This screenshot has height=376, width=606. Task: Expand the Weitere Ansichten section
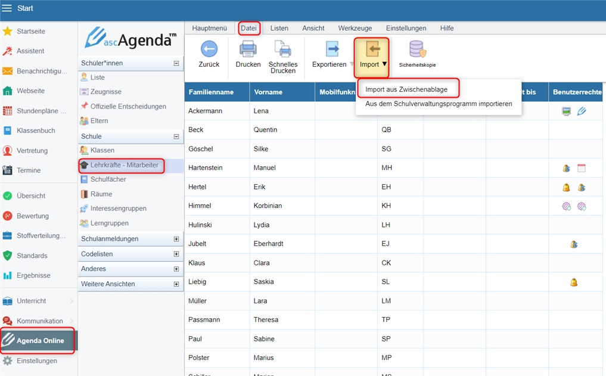[176, 284]
